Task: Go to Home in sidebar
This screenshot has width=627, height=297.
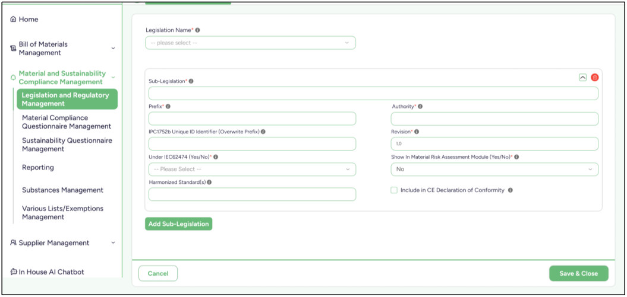Action: (29, 19)
